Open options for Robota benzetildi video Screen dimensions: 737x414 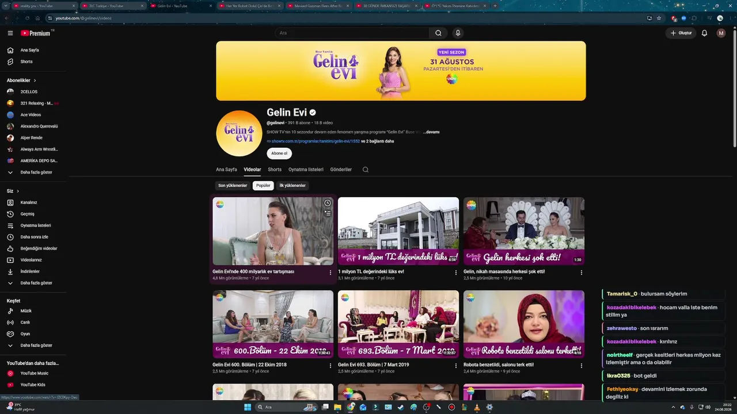(x=582, y=366)
